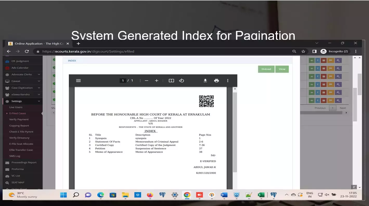369x206 pixels.
Task: Zoom in on the PDF
Action: point(157,81)
